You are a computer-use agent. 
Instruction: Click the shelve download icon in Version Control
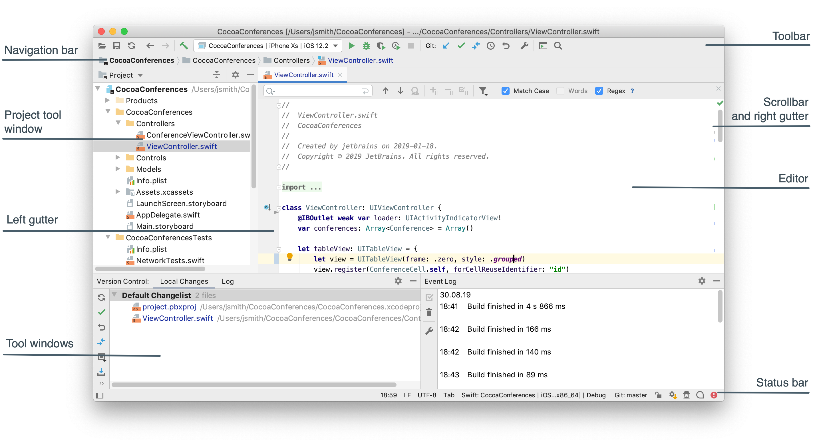click(x=101, y=372)
